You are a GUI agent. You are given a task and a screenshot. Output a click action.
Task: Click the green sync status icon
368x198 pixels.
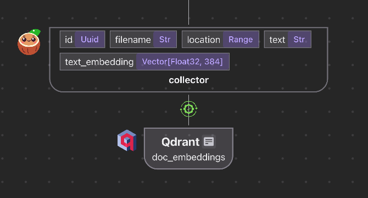(x=189, y=109)
